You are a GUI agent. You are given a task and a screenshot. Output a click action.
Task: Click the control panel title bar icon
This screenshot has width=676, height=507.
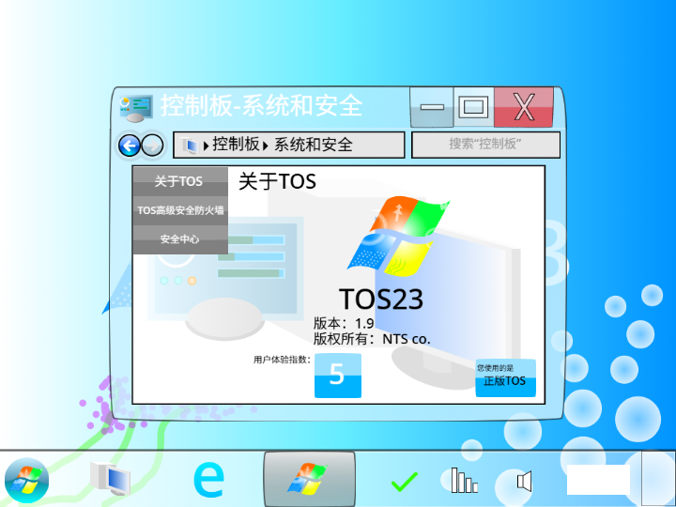click(x=136, y=108)
